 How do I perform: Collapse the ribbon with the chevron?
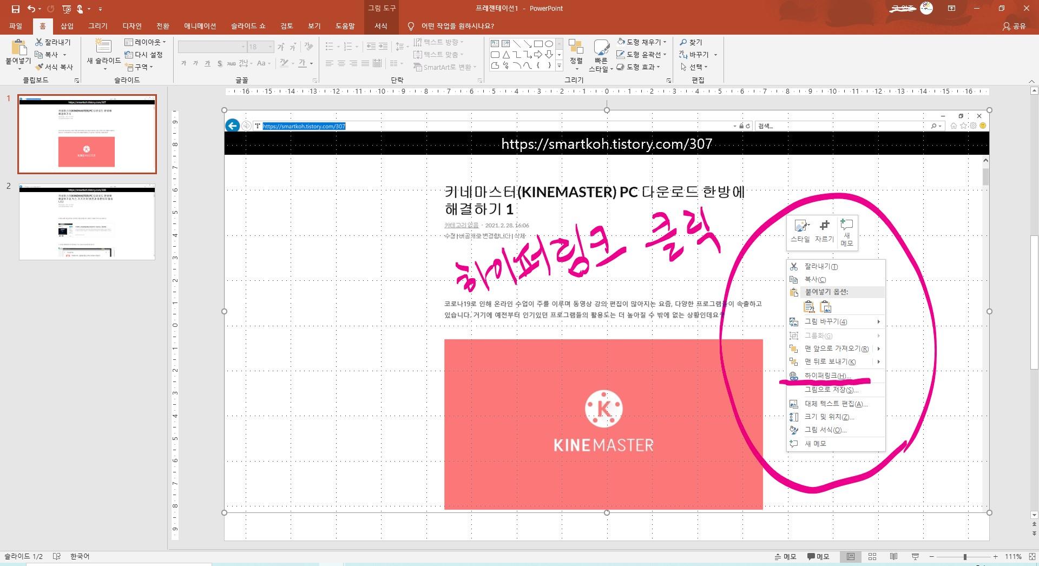click(x=1031, y=81)
